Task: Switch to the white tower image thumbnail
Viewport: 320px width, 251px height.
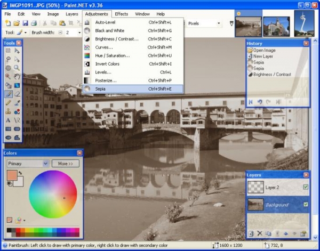Action: pos(304,23)
